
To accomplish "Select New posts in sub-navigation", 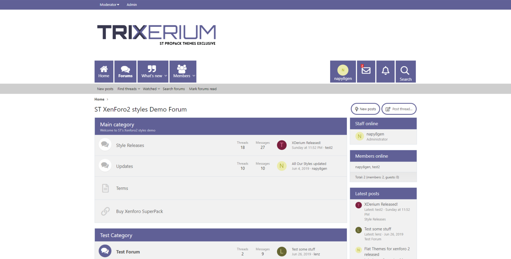I will [x=105, y=89].
